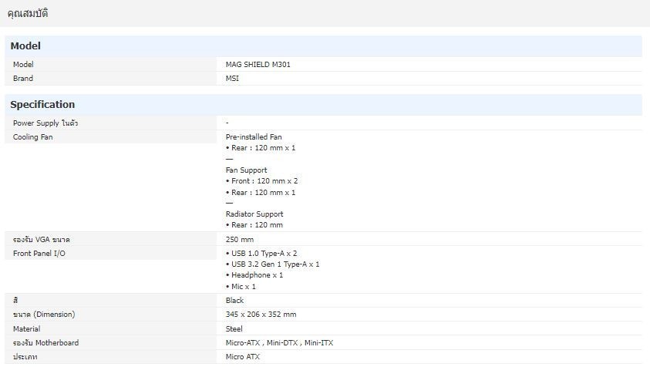Viewport: 650px width, 367px height.
Task: Click the Front : 120 mm x 2 entry
Action: (x=261, y=181)
